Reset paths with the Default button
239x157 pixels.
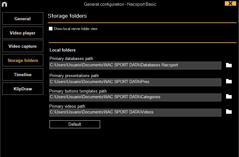click(75, 124)
